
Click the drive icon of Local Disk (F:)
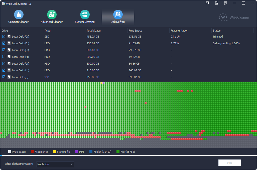pyautogui.click(x=9, y=57)
